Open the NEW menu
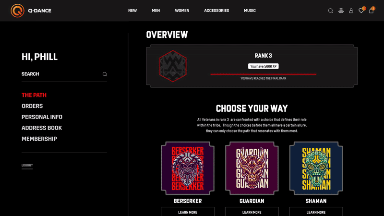Screen dimensions: 384x216 (132, 11)
